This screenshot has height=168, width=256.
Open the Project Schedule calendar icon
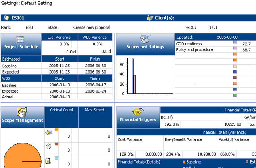(x=20, y=40)
